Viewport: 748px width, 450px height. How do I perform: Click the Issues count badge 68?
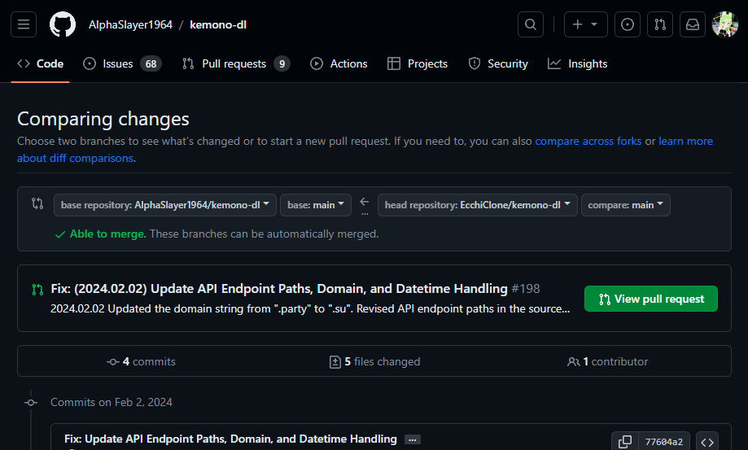pyautogui.click(x=151, y=63)
